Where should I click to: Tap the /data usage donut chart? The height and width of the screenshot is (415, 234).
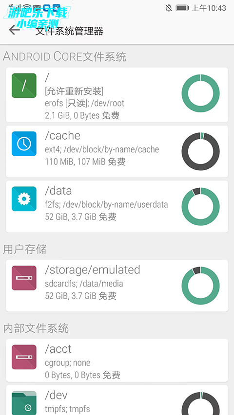coord(200,206)
